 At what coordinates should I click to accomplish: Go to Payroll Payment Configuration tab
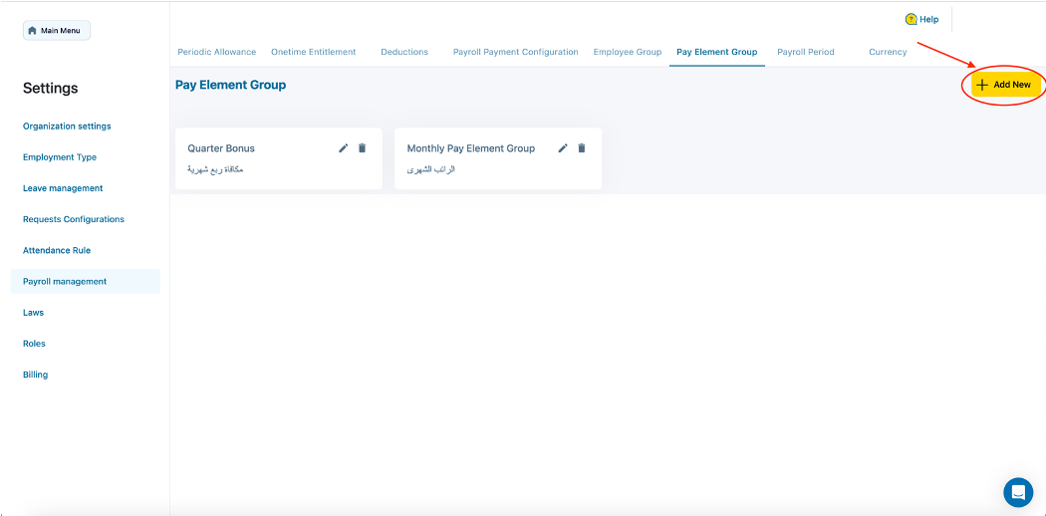tap(515, 52)
